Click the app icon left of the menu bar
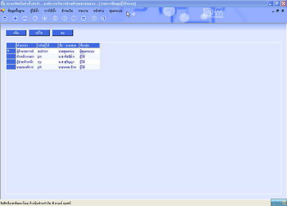The height and width of the screenshot is (206, 287). 3,10
